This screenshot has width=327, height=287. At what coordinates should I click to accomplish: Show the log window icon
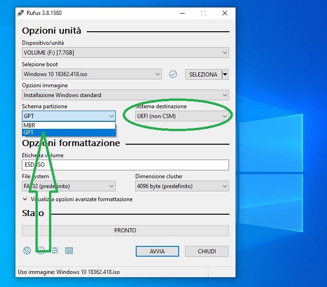coord(69,251)
